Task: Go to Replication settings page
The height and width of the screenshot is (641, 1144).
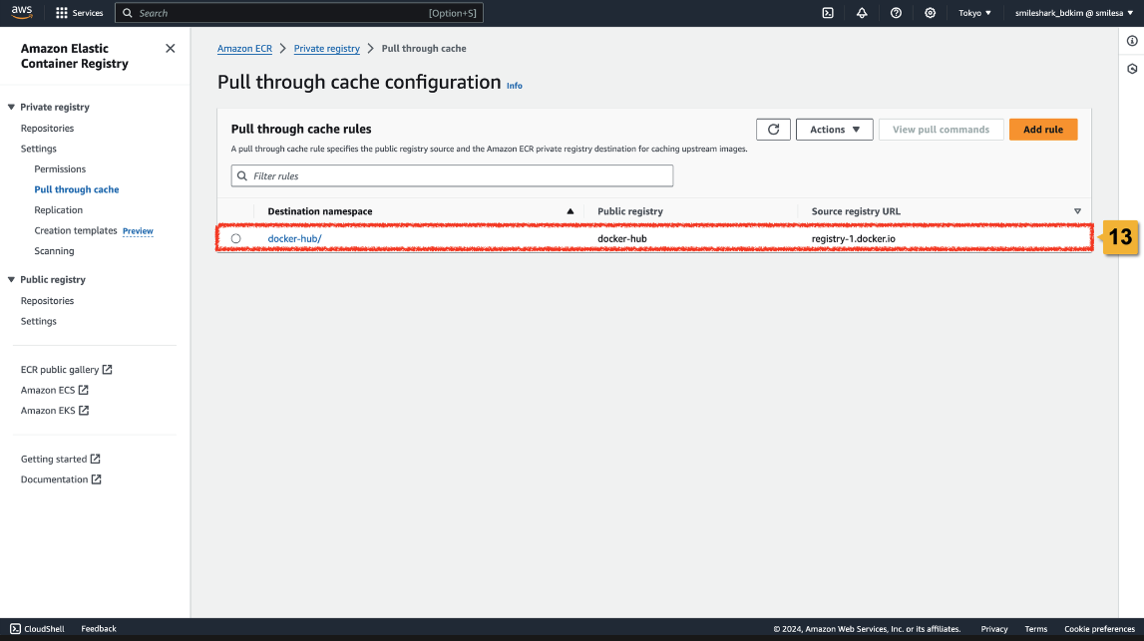Action: coord(59,210)
